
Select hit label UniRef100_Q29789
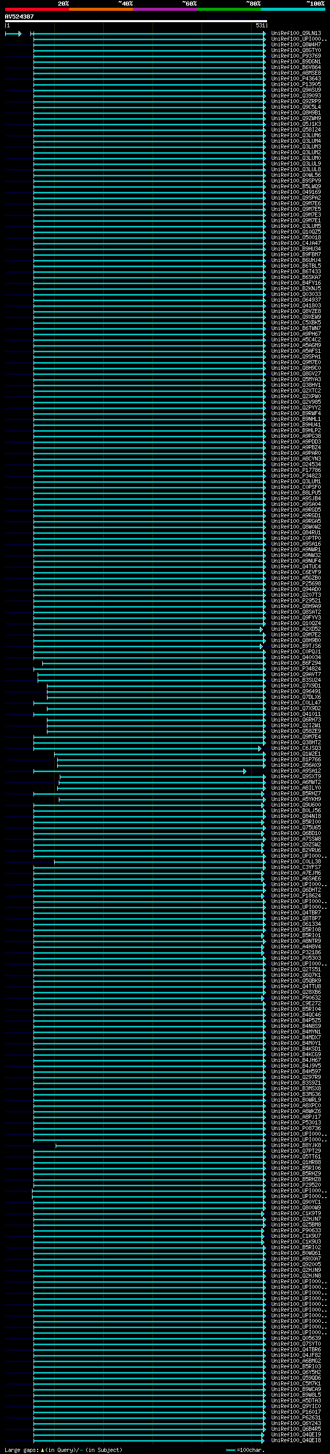296,1077
